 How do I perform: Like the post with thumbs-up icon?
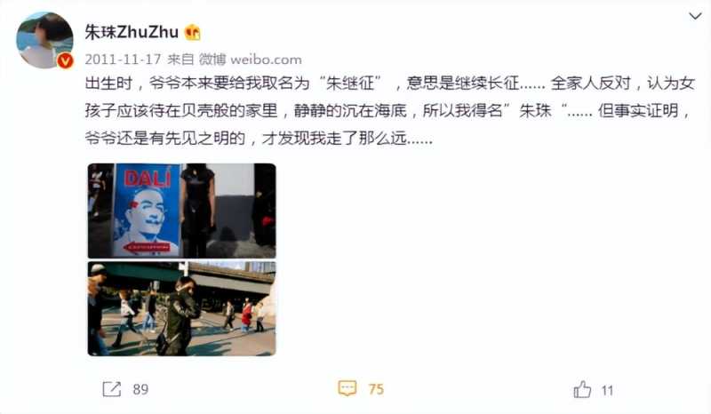(582, 389)
